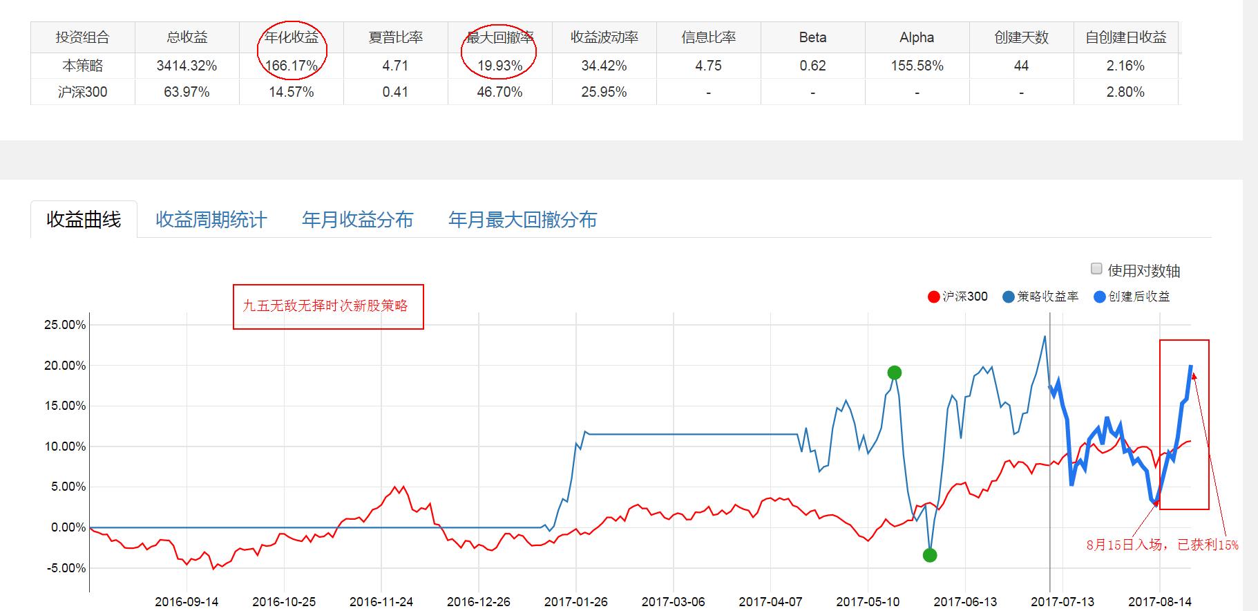Open the 年月最大回撤分布 tab
The width and height of the screenshot is (1258, 611).
522,220
